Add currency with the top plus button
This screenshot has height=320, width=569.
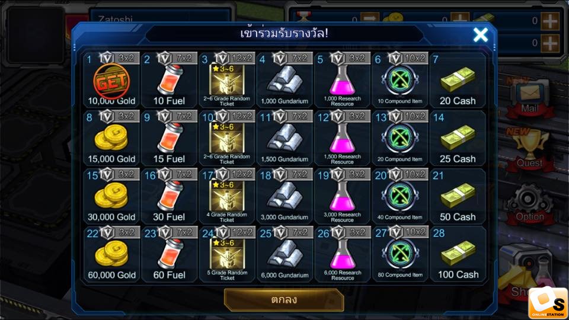coord(550,21)
